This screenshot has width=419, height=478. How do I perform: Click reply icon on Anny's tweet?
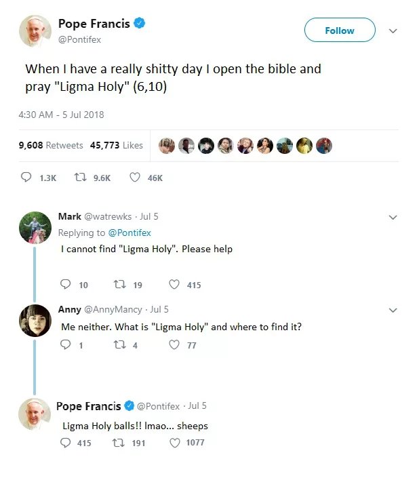coord(66,345)
